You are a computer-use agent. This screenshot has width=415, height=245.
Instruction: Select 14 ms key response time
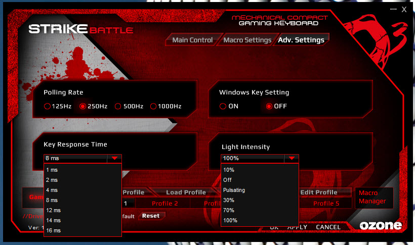click(x=82, y=220)
